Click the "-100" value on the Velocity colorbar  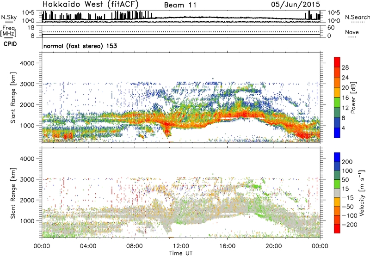[x=350, y=216]
